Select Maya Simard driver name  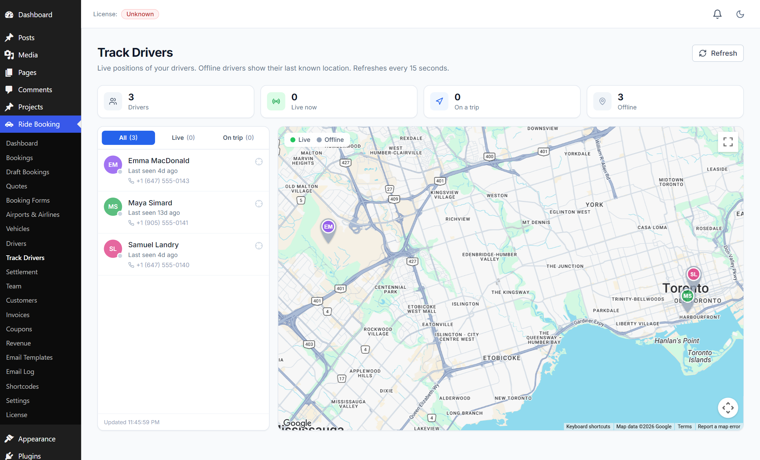[x=150, y=203]
